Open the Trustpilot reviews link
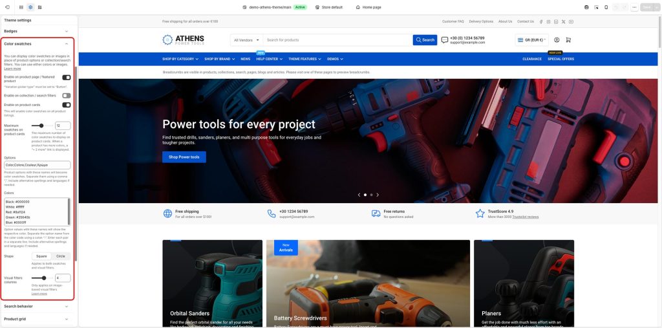Viewport: 662px width, 328px height. pyautogui.click(x=525, y=217)
